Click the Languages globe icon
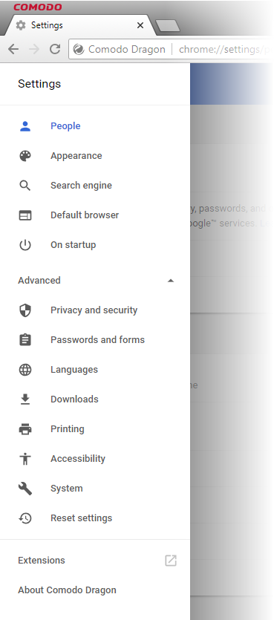The height and width of the screenshot is (620, 274). point(25,370)
